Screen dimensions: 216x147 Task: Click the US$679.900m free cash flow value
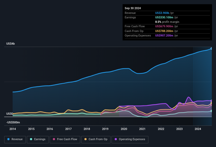165,27
